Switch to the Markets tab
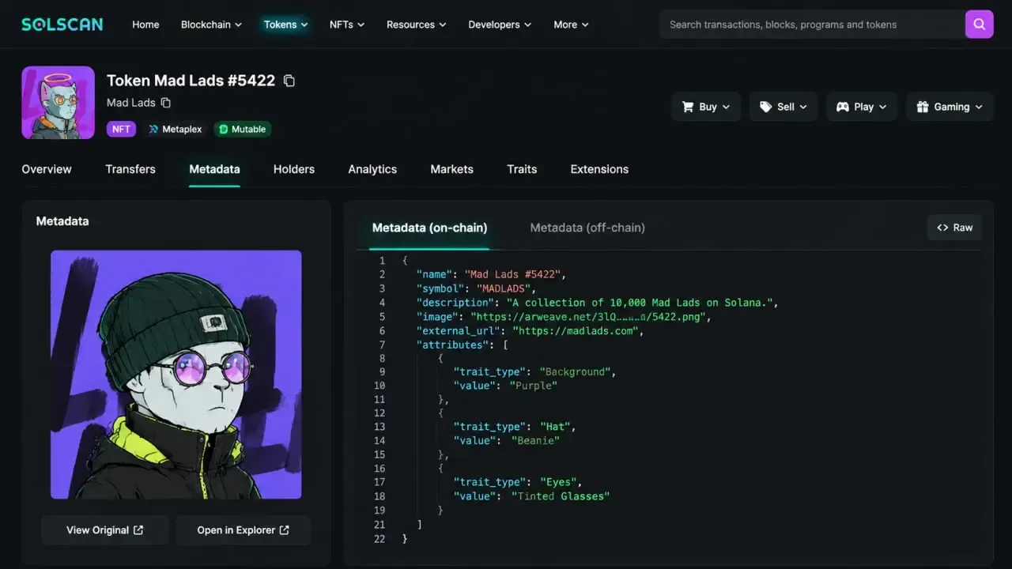This screenshot has width=1012, height=569. click(451, 169)
